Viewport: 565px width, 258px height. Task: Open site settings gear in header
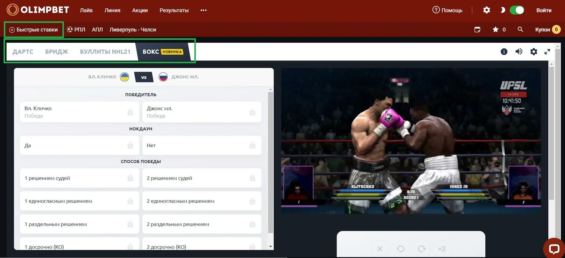pos(487,10)
